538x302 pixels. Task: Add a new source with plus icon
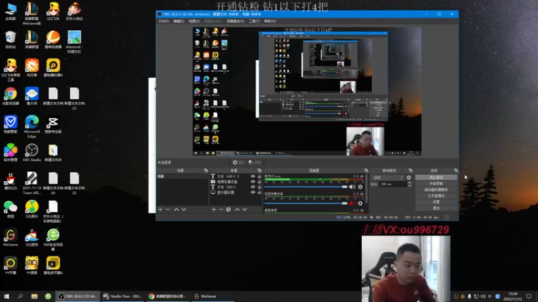point(214,210)
